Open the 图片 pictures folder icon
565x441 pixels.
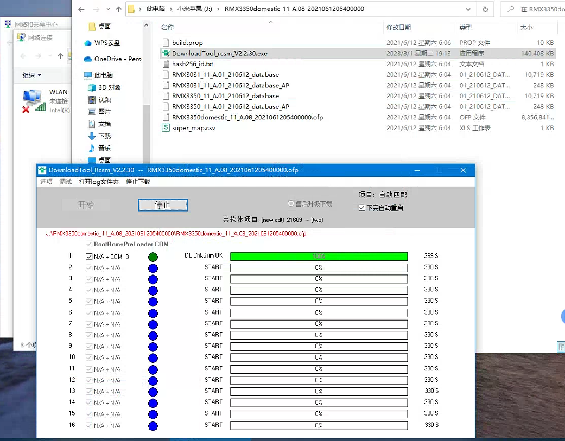point(92,112)
